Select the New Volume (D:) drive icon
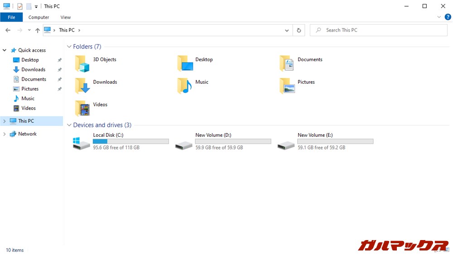The width and height of the screenshot is (453, 255). tap(184, 144)
